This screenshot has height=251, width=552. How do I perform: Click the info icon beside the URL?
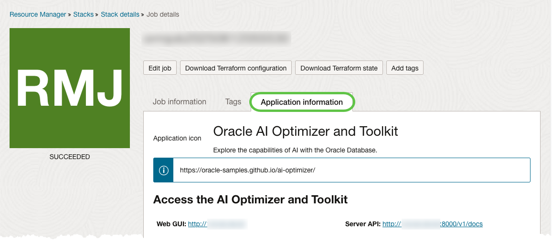(x=163, y=170)
